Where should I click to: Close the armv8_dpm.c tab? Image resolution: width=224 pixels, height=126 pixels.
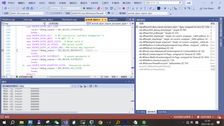[106, 20]
